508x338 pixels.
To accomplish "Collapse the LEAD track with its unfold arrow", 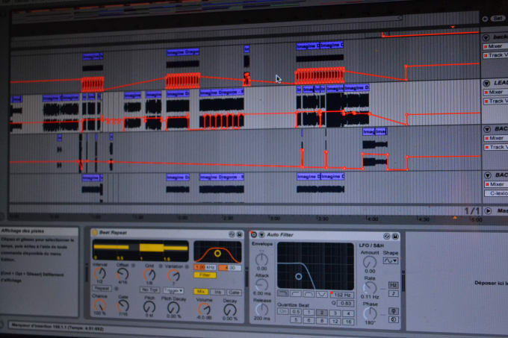I will pos(486,83).
